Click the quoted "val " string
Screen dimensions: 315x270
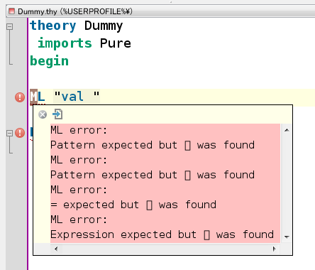point(77,97)
